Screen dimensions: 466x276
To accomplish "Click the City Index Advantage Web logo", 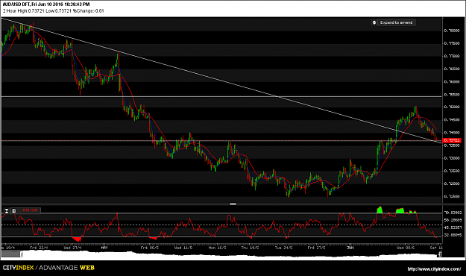I will click(48, 268).
